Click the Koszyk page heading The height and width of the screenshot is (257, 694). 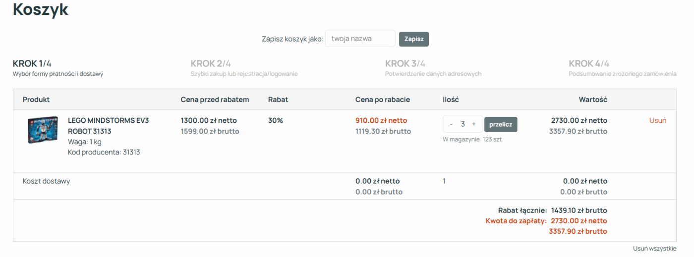[x=41, y=9]
